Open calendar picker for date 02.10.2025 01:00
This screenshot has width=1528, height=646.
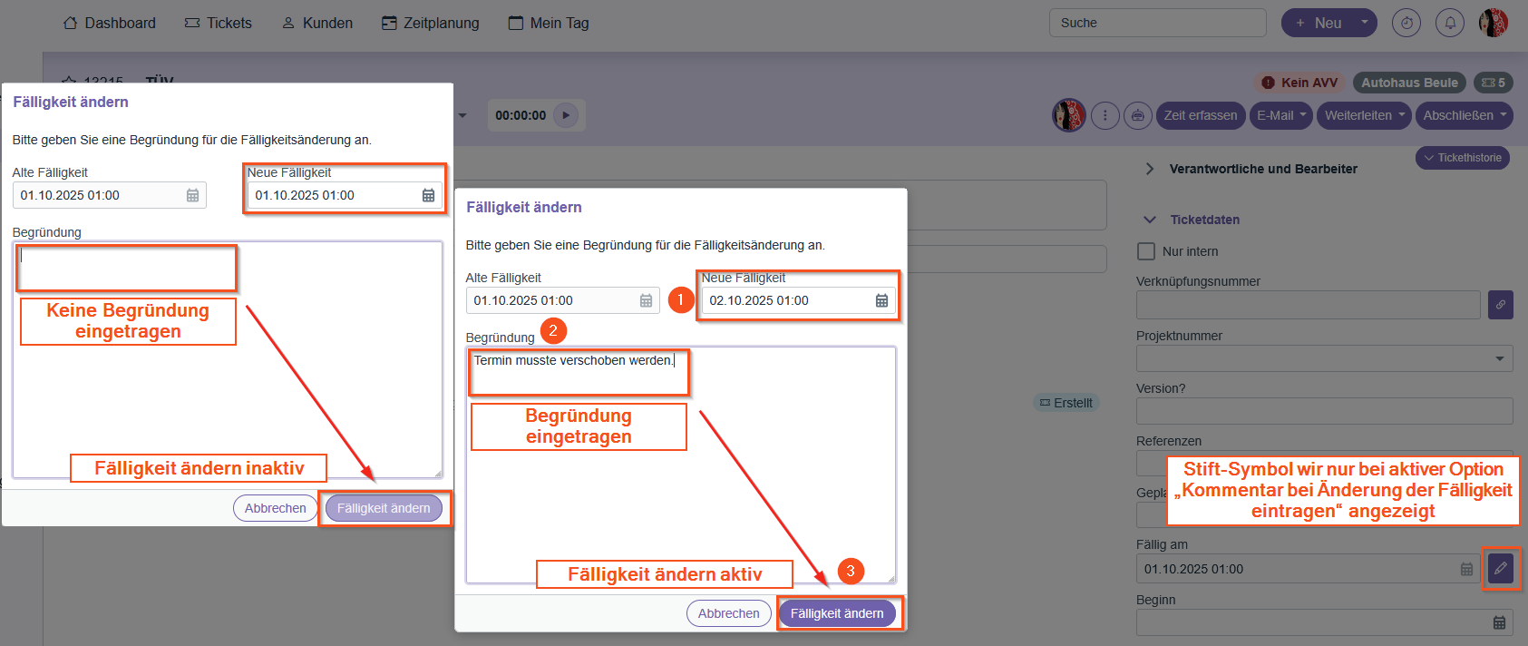(881, 300)
